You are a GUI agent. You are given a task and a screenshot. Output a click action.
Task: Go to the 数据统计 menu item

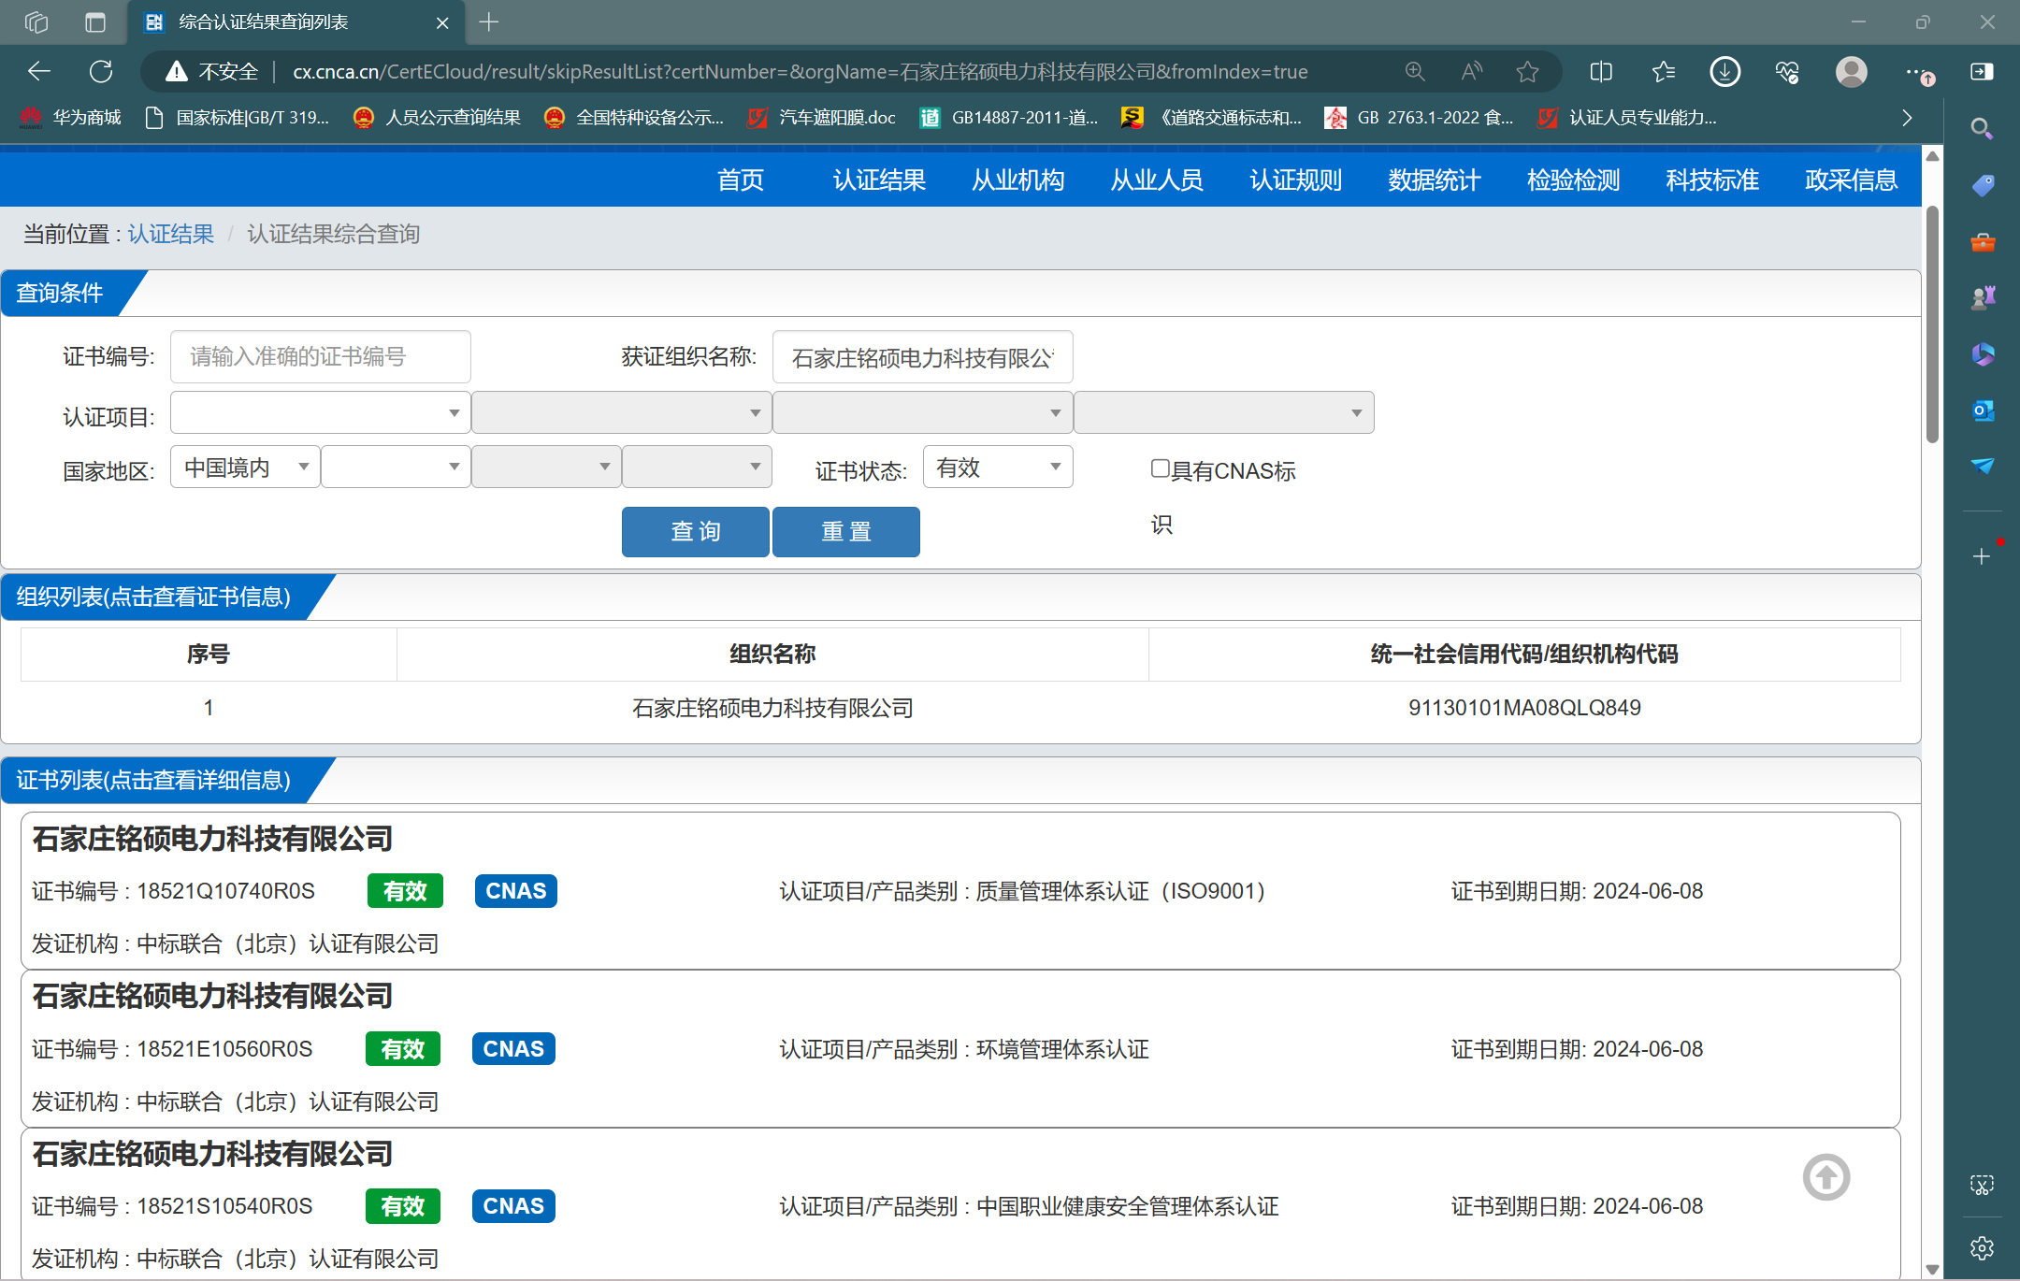coord(1434,180)
